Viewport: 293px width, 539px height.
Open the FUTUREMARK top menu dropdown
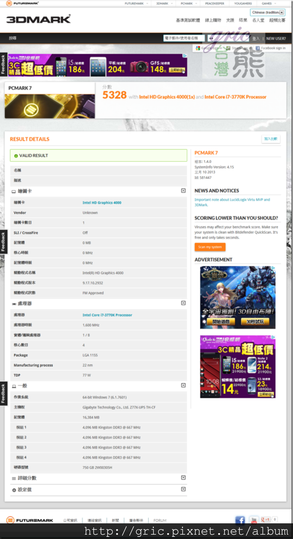[137, 3]
